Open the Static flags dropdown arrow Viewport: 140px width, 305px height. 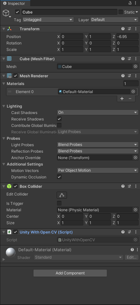point(137,12)
